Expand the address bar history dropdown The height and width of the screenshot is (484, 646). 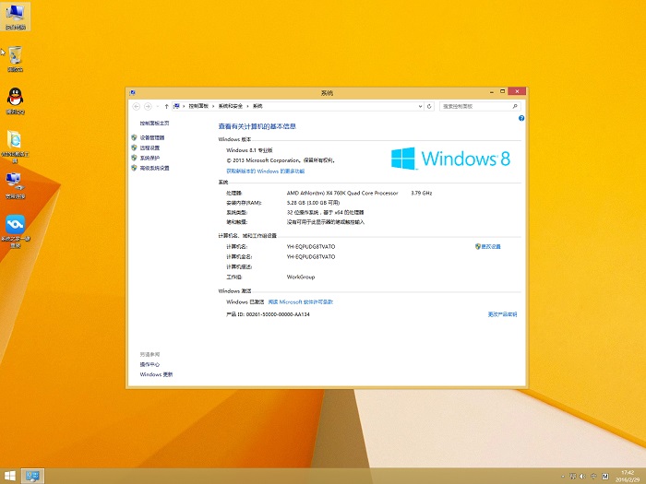coord(418,106)
